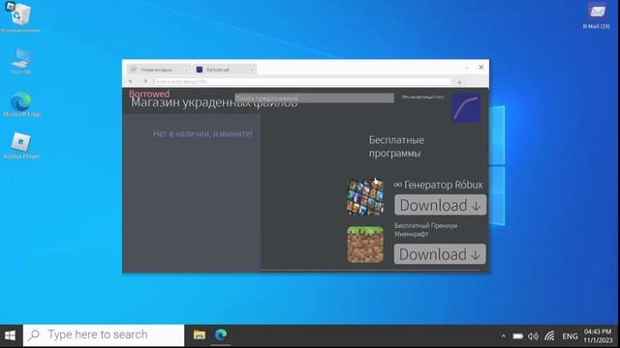
Task: Click the small text beside the purple logo
Action: click(422, 97)
